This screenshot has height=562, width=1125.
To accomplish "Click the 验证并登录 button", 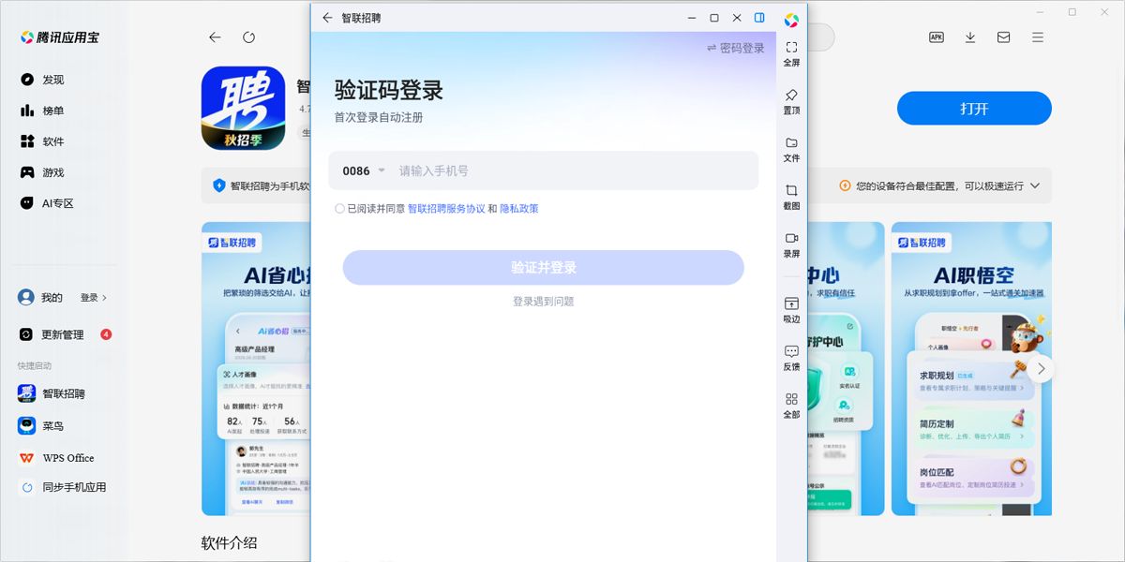I will [x=543, y=268].
